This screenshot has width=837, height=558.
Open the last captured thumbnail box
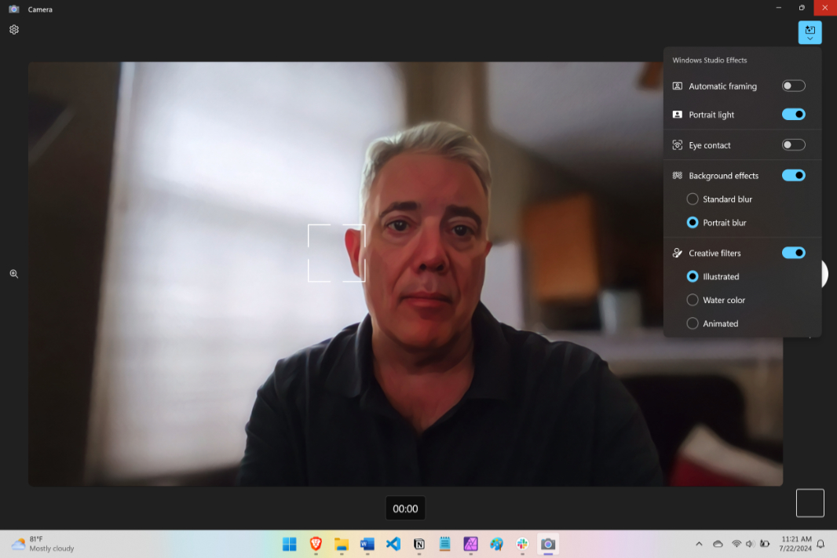tap(810, 503)
